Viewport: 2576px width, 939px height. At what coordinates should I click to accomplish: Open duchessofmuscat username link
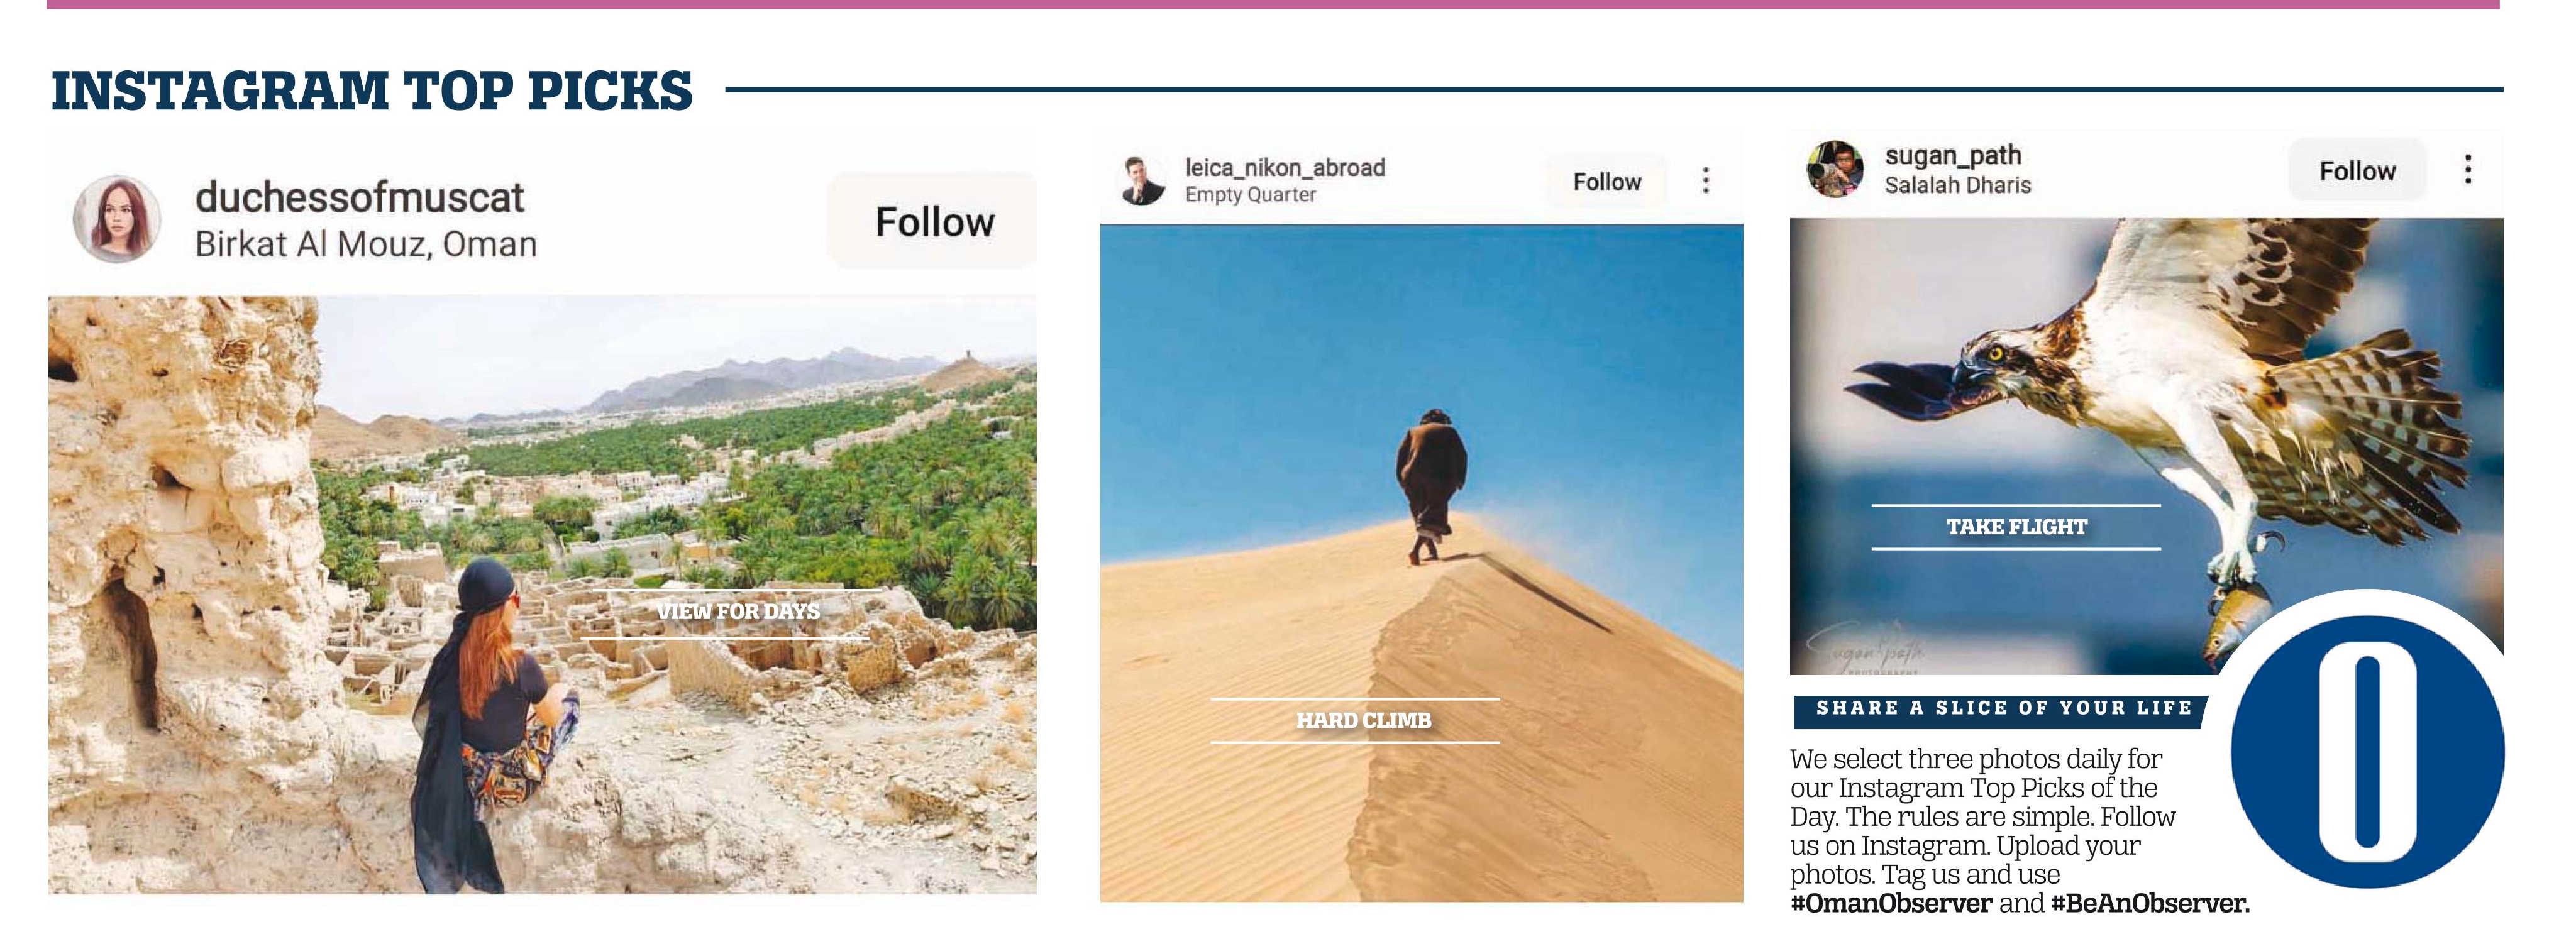click(x=359, y=197)
